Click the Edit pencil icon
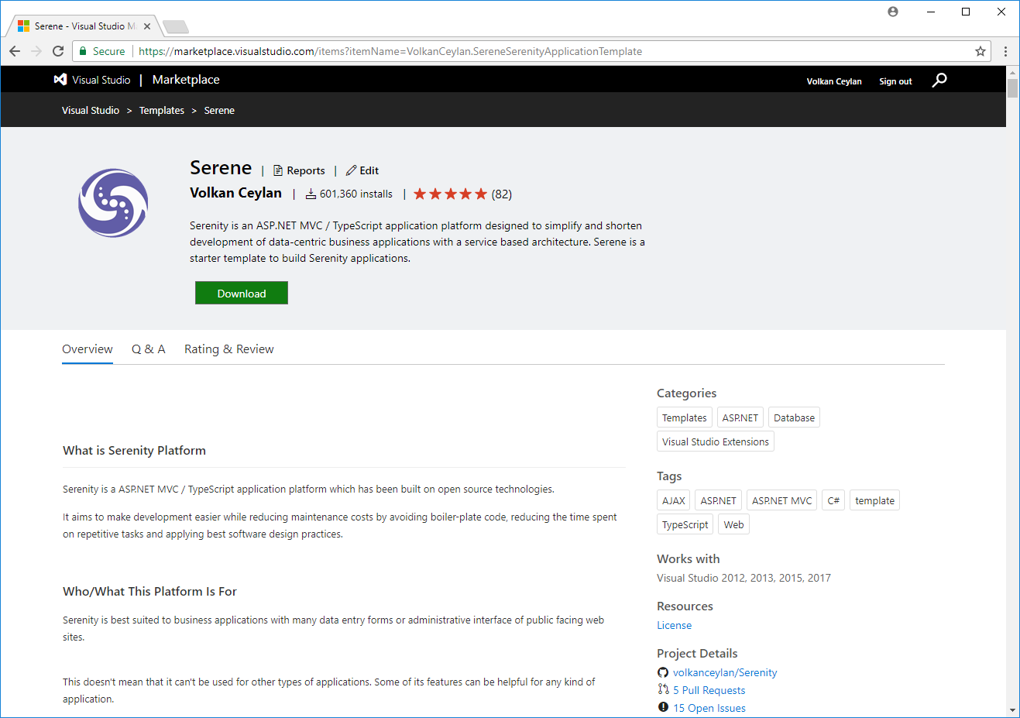The height and width of the screenshot is (718, 1020). tap(352, 170)
